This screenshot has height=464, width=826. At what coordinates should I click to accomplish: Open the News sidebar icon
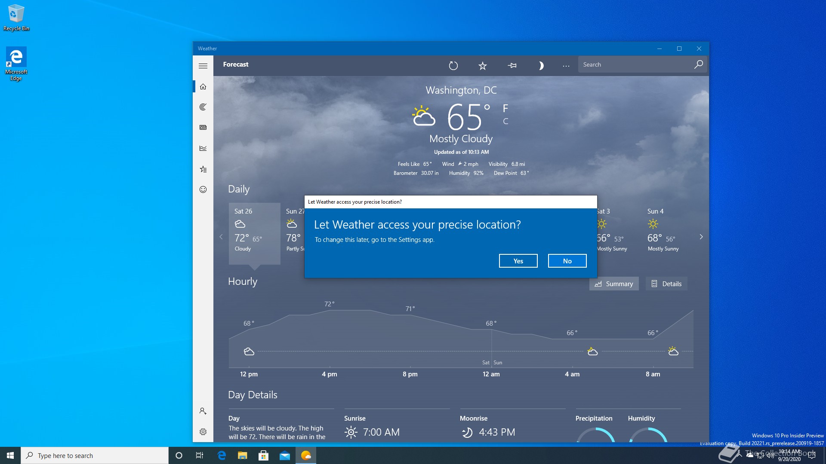[203, 128]
